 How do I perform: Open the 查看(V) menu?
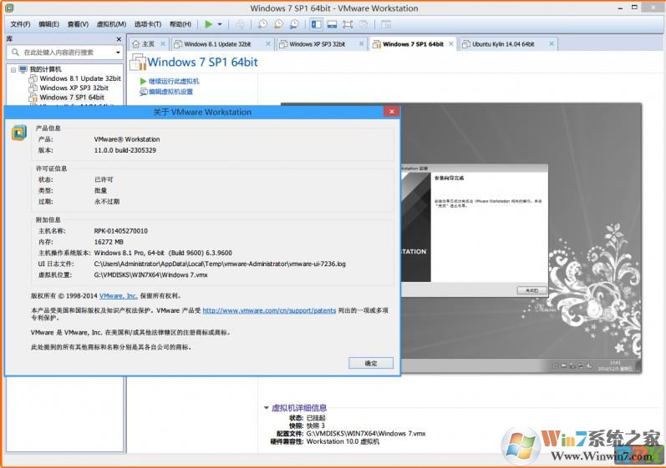coord(79,24)
